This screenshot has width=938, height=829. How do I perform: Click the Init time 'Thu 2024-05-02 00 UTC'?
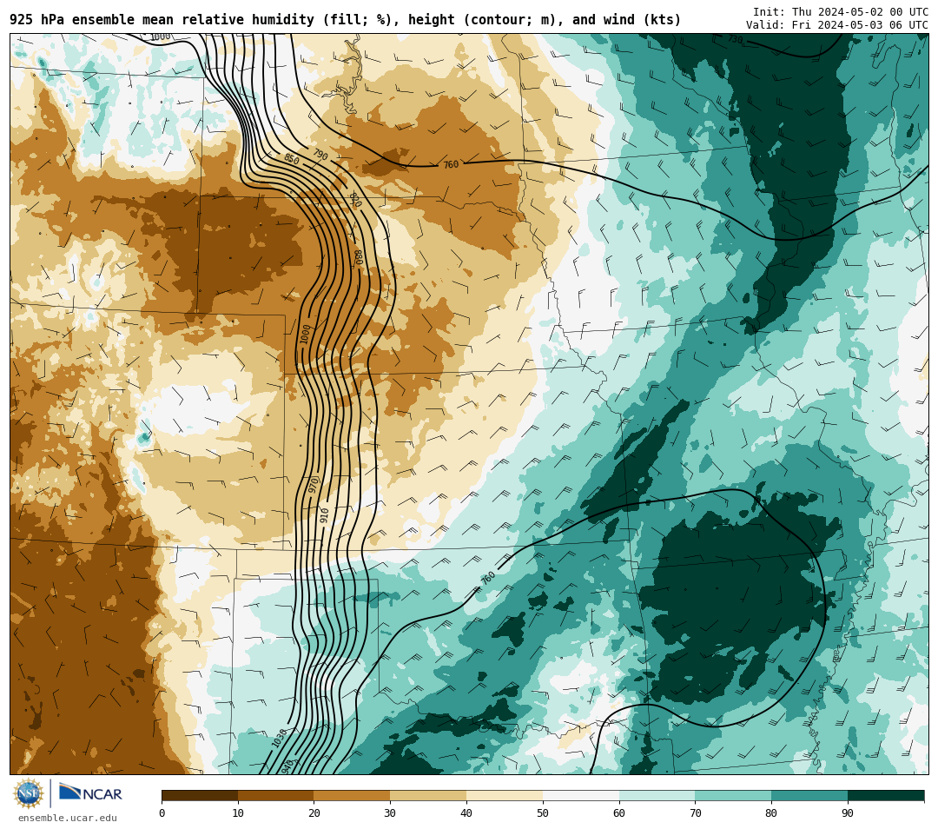click(x=860, y=12)
